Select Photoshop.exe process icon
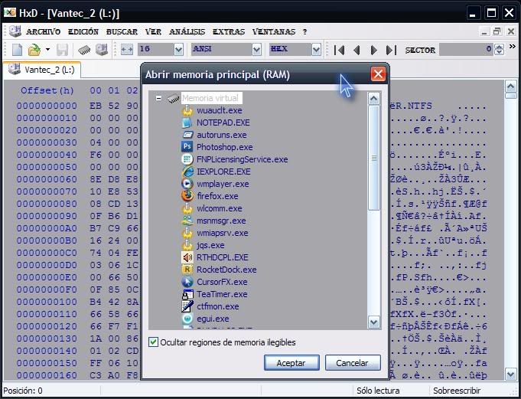Screen dimensions: 521x399 pos(187,147)
